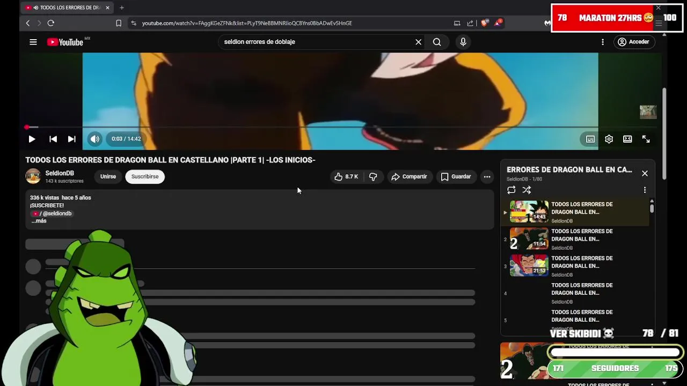Open the player settings gear
687x386 pixels.
[x=609, y=139]
